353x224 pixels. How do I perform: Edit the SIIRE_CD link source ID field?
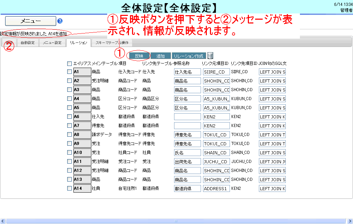tap(216, 72)
